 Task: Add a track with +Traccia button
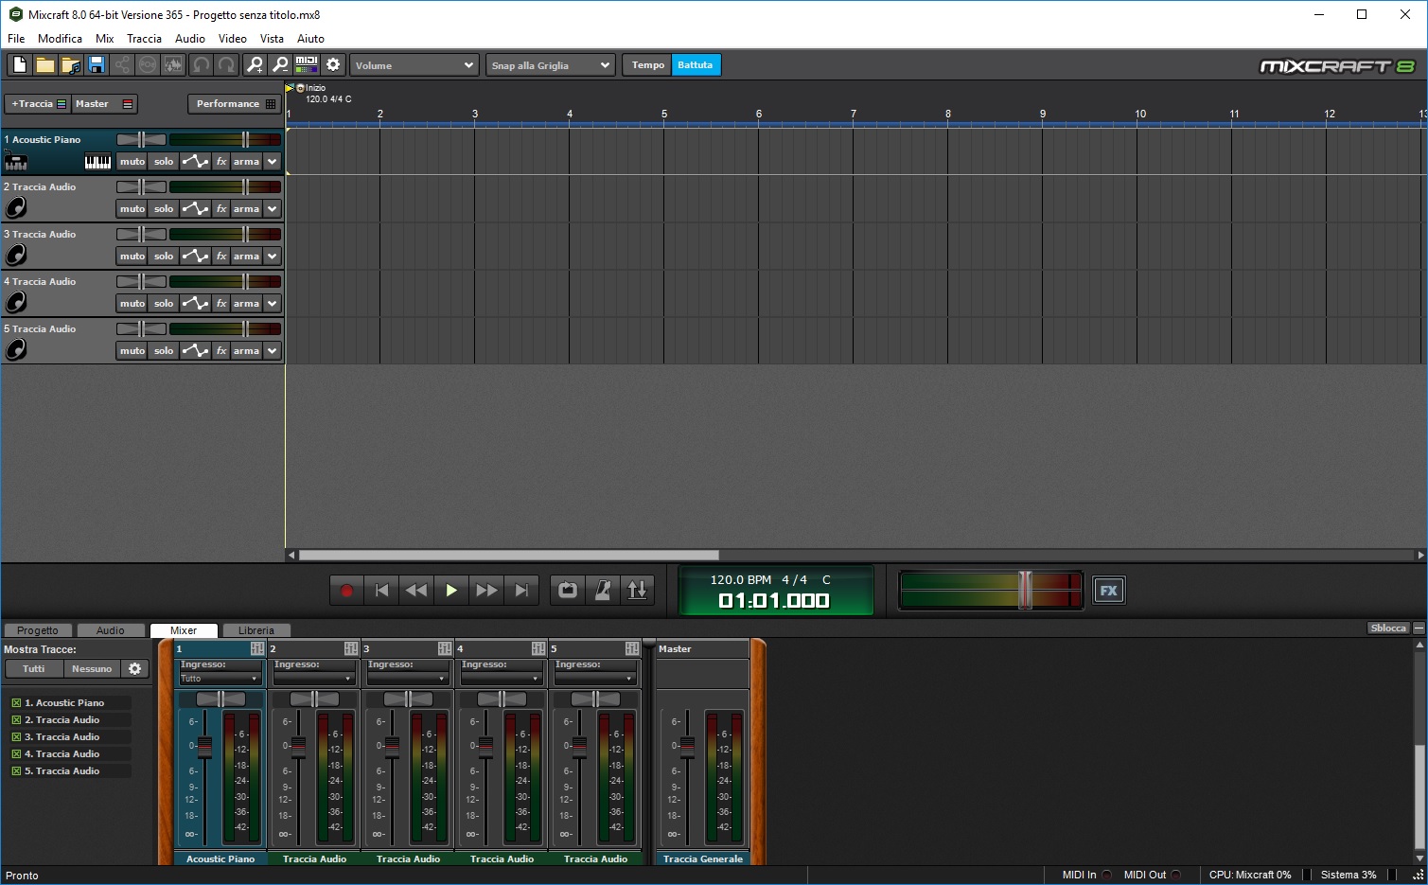coord(38,104)
